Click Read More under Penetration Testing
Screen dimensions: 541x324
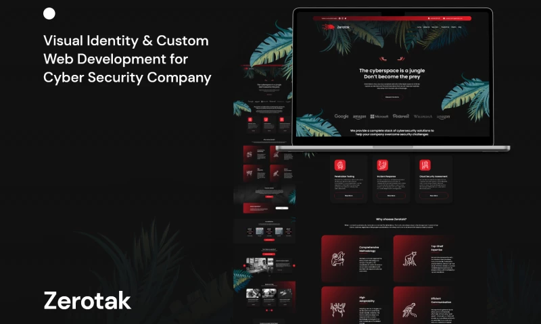[x=348, y=196]
